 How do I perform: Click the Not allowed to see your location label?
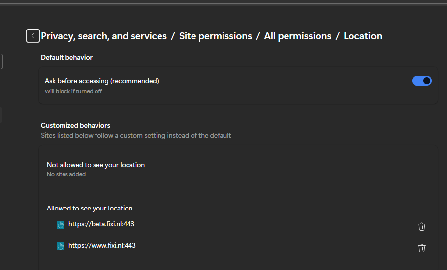(x=96, y=165)
